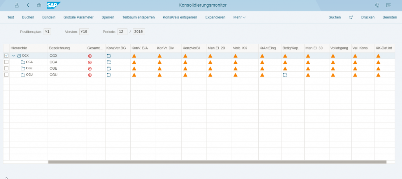402x179 pixels.
Task: Open Globale Parameter
Action: tap(79, 17)
